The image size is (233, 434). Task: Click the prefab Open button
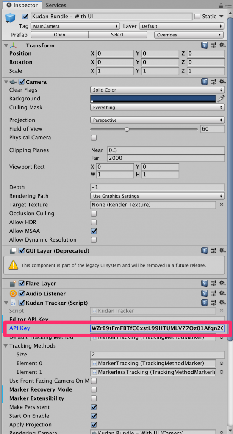point(59,35)
